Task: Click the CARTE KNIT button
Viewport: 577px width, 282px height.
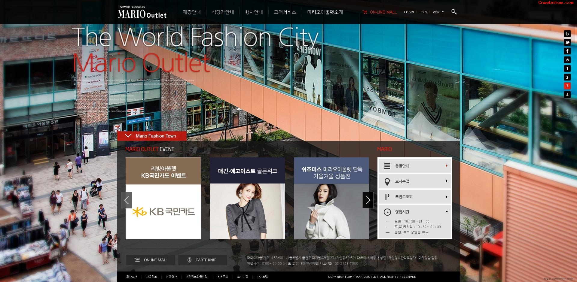Action: (x=203, y=260)
